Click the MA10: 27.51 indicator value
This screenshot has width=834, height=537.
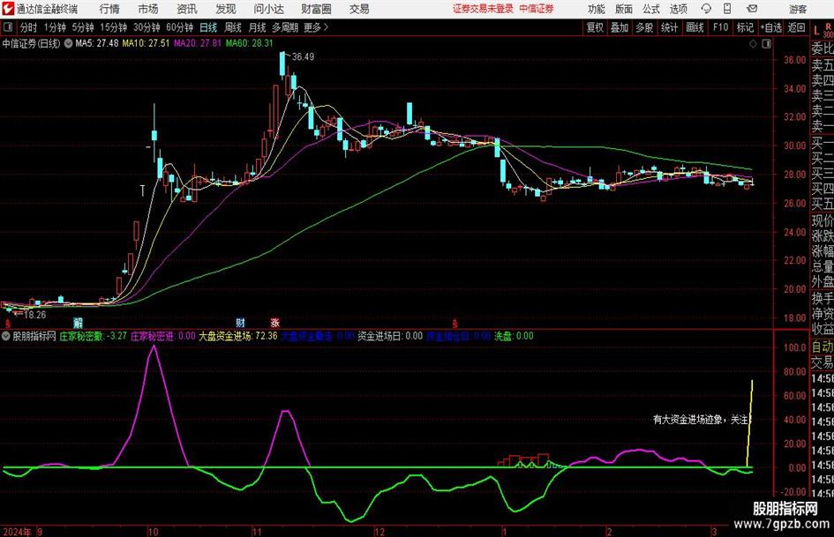tap(146, 43)
